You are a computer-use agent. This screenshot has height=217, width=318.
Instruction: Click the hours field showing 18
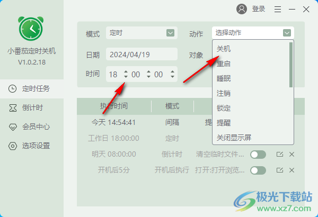(x=113, y=74)
